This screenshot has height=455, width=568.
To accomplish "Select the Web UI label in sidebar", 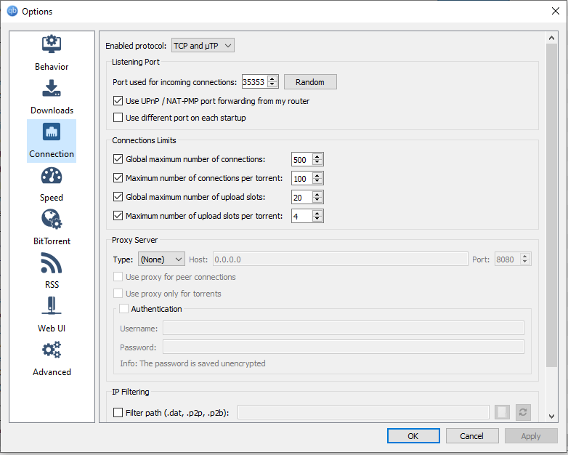I will (x=52, y=328).
